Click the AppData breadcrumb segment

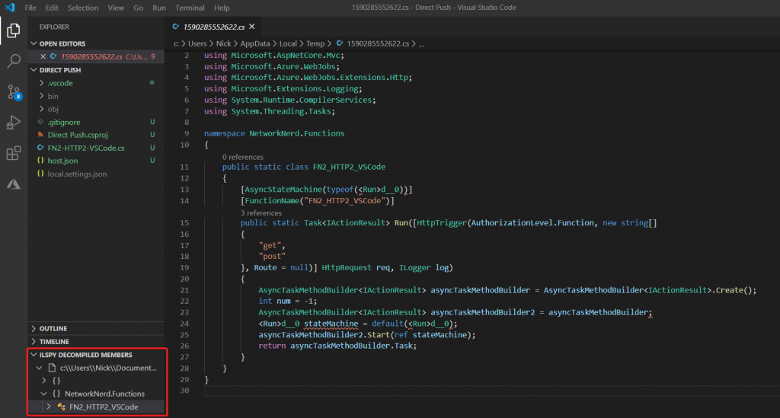point(255,43)
